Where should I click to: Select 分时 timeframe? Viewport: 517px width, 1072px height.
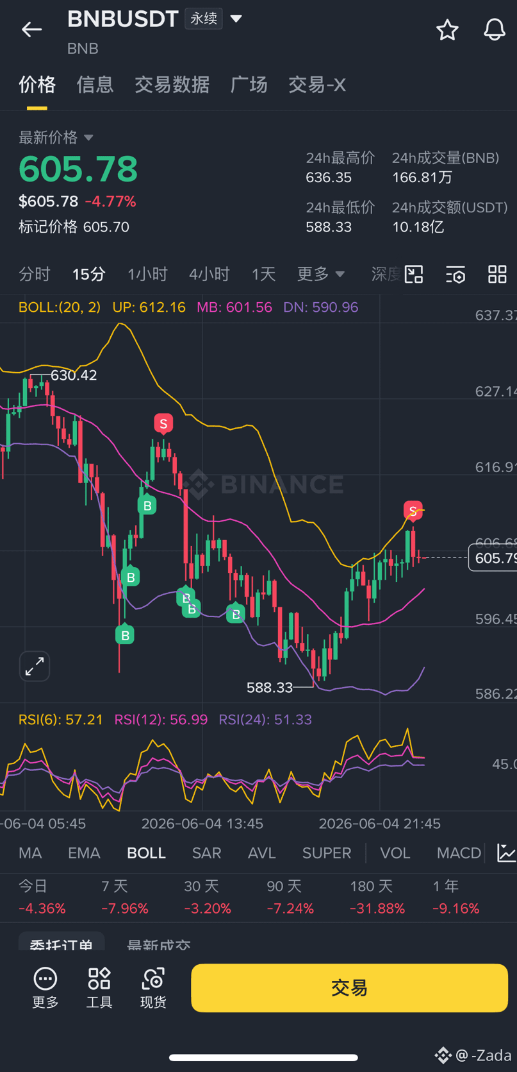[x=35, y=274]
